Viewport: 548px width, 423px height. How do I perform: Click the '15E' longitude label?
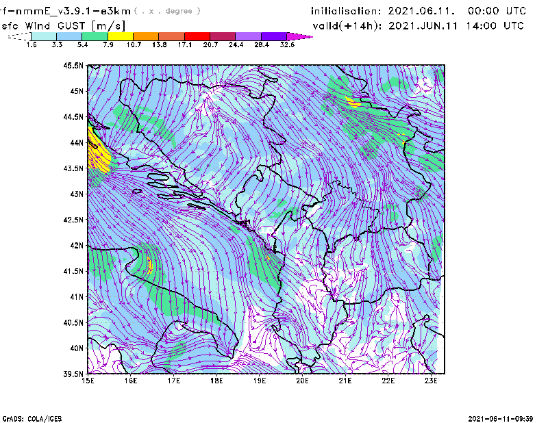click(x=88, y=381)
